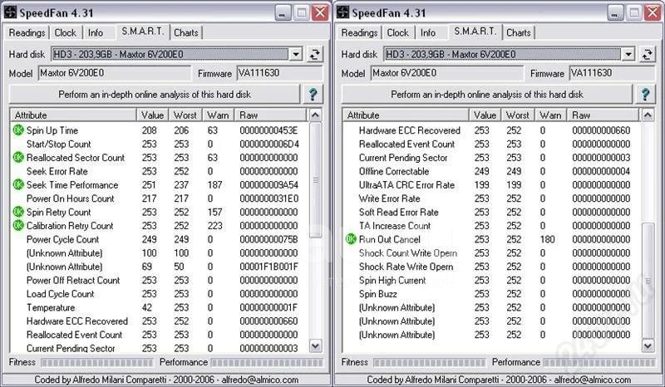Click the OK icon beside Reallocated Sector Count
This screenshot has width=665, height=387.
[x=18, y=157]
